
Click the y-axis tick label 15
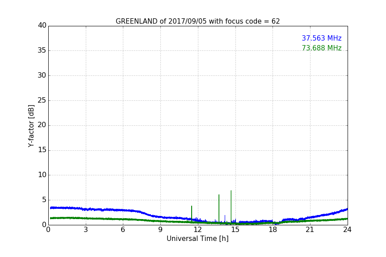point(42,150)
